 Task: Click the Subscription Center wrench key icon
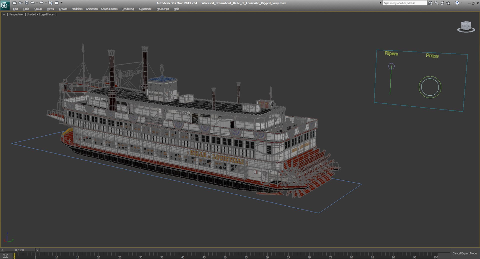click(x=436, y=3)
